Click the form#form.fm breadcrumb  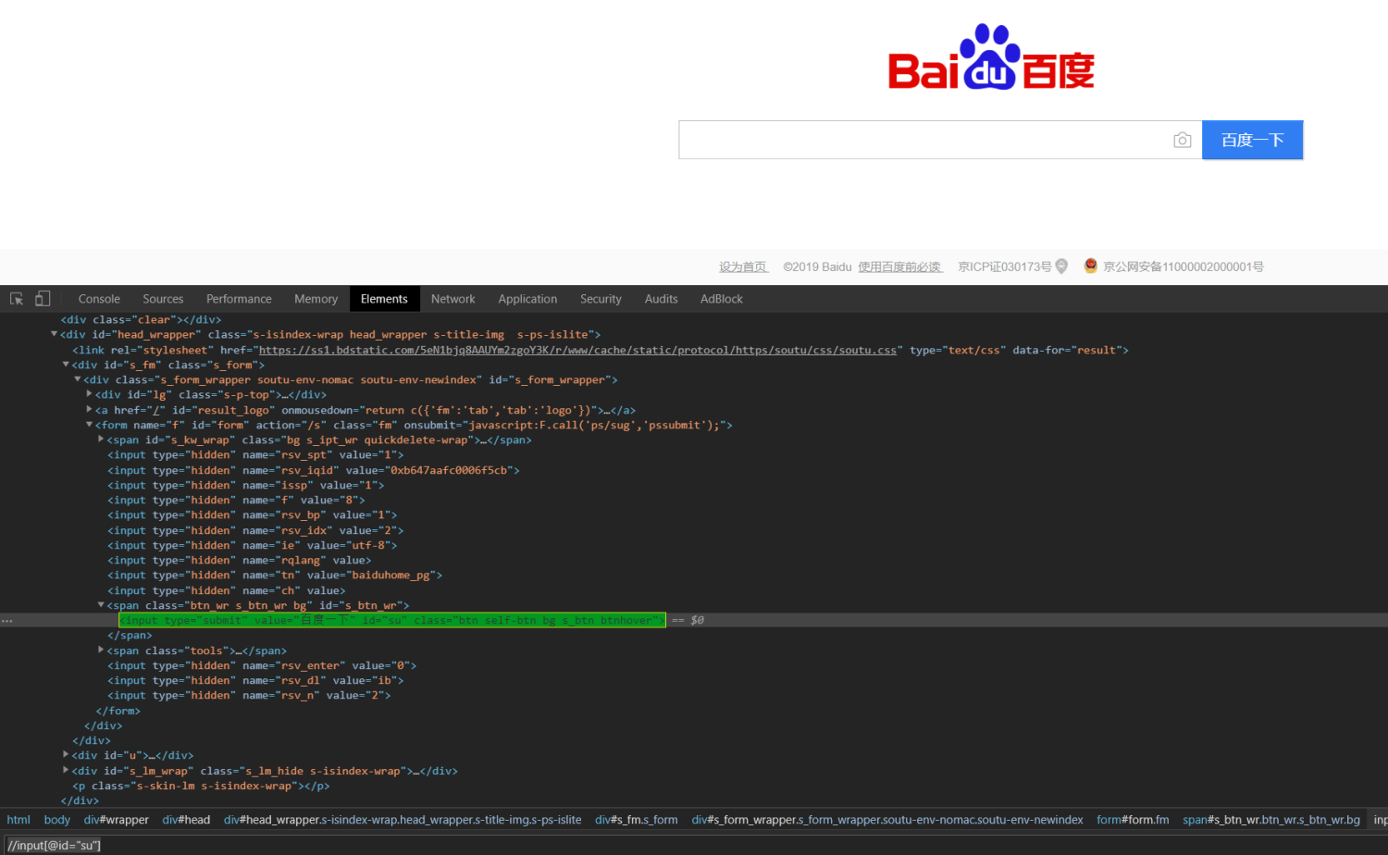click(1133, 820)
